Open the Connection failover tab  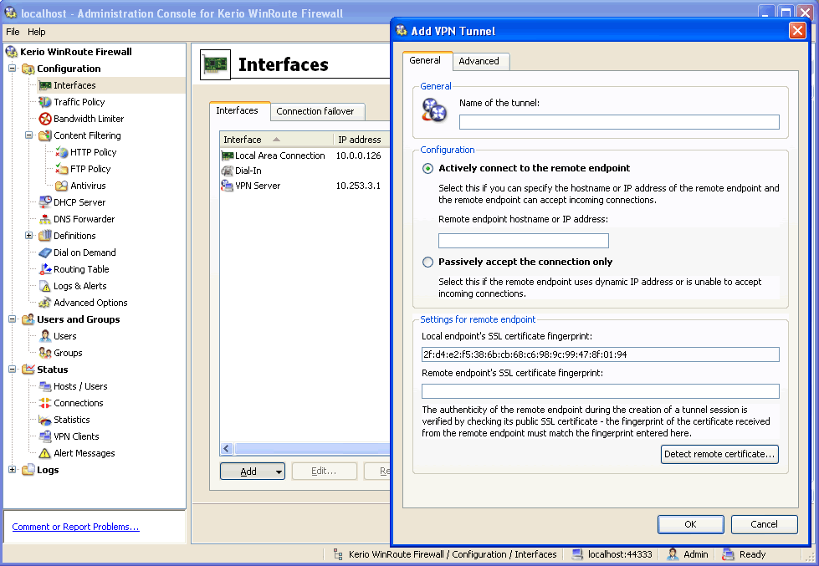315,111
